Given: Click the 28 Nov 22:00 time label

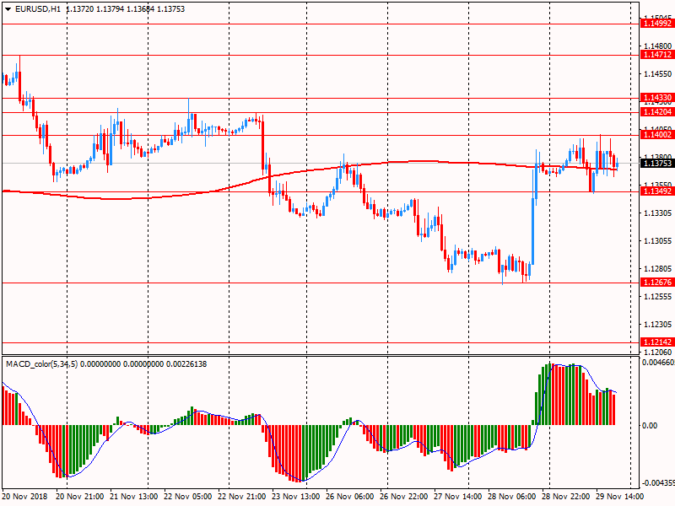Looking at the screenshot, I should [565, 496].
